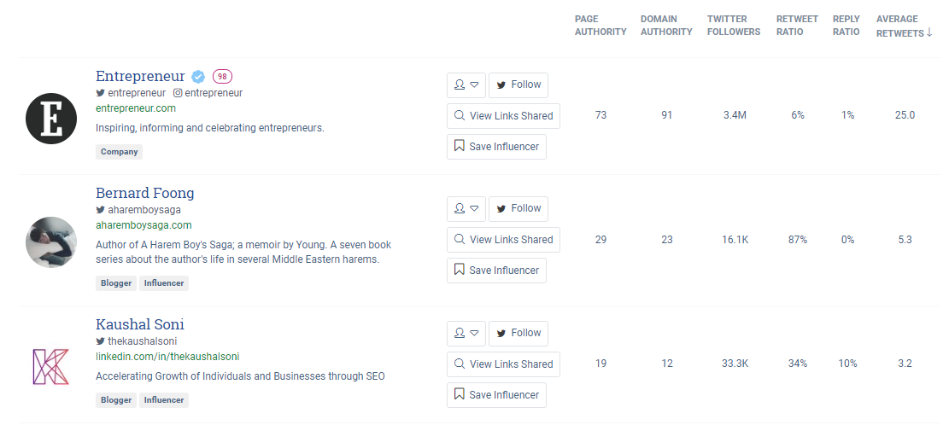Save Entrepreneur as an influencer

pyautogui.click(x=496, y=147)
